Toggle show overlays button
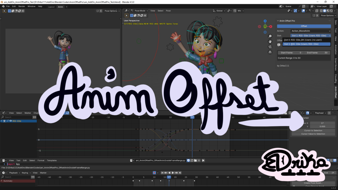 (x=303, y=11)
